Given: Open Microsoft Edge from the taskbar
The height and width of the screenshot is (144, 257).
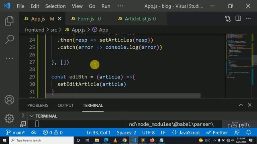Looking at the screenshot, I should tap(106, 140).
